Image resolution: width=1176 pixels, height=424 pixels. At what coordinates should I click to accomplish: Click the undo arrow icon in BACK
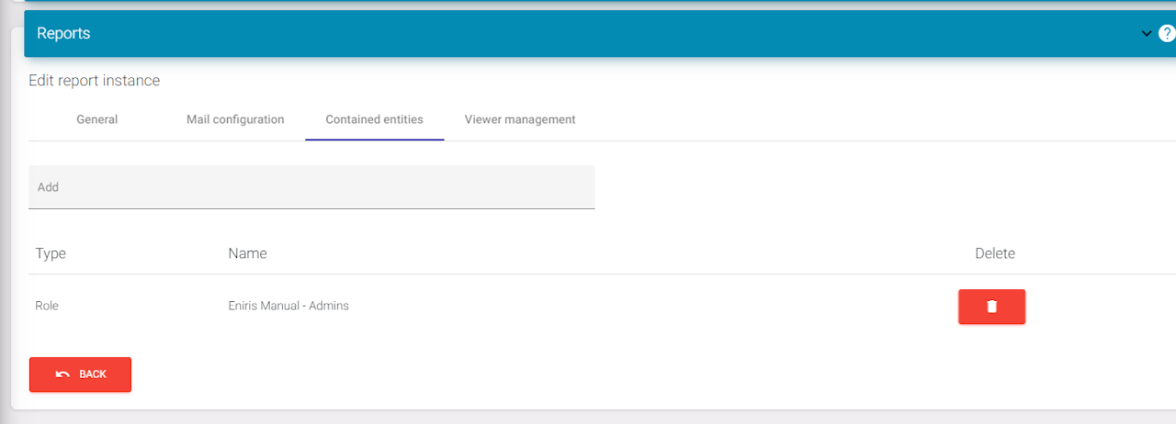[62, 374]
